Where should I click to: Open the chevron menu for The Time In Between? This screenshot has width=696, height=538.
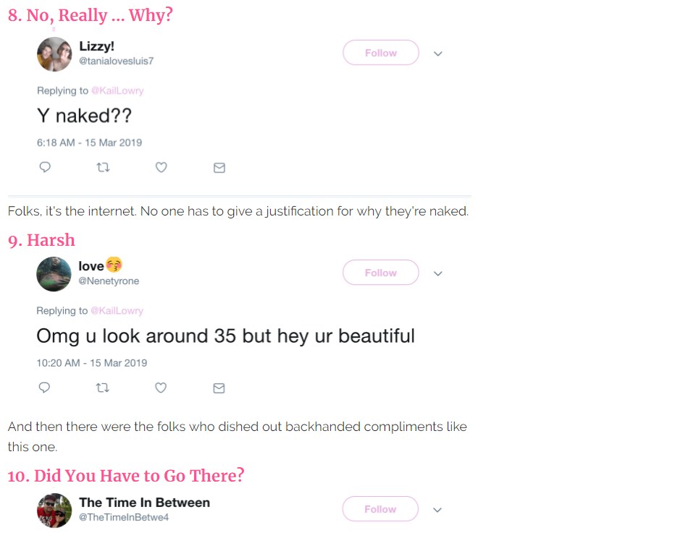tap(437, 510)
